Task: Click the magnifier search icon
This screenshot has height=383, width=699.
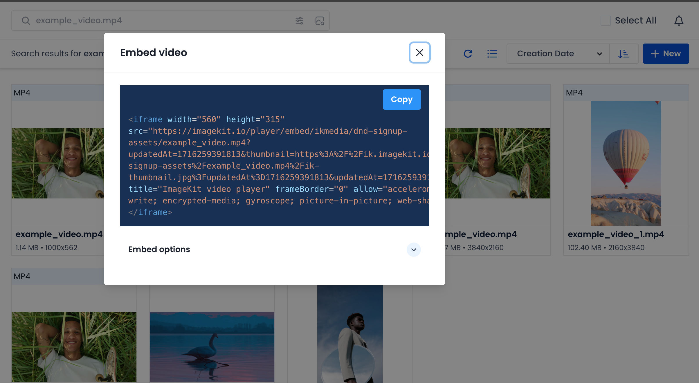Action: click(x=26, y=21)
